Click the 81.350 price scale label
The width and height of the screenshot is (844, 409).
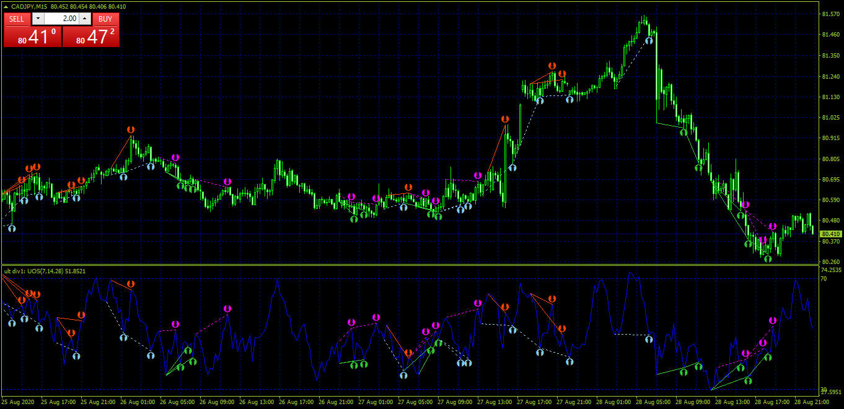click(830, 56)
